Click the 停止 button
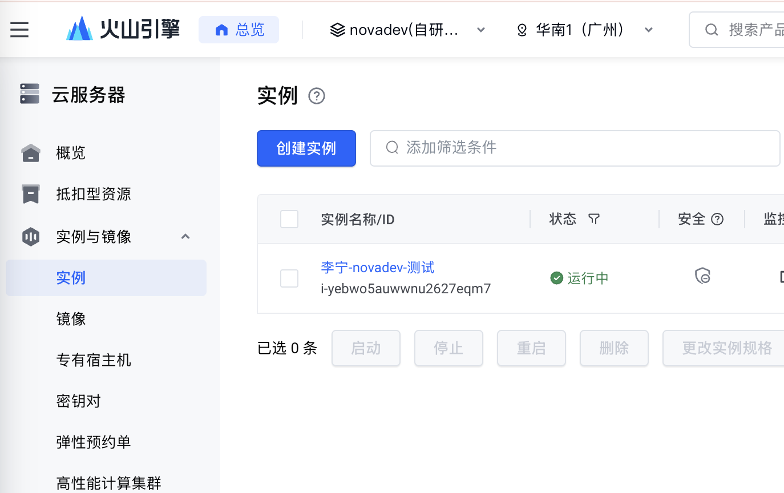 [448, 348]
